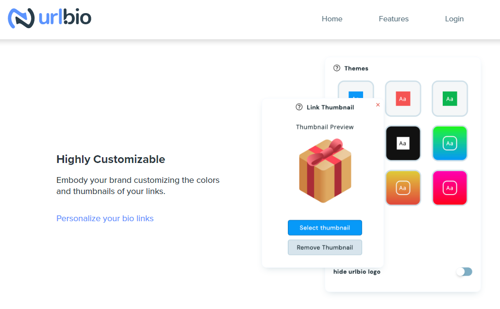
Task: Click the Link Thumbnail help icon
Action: (x=299, y=107)
